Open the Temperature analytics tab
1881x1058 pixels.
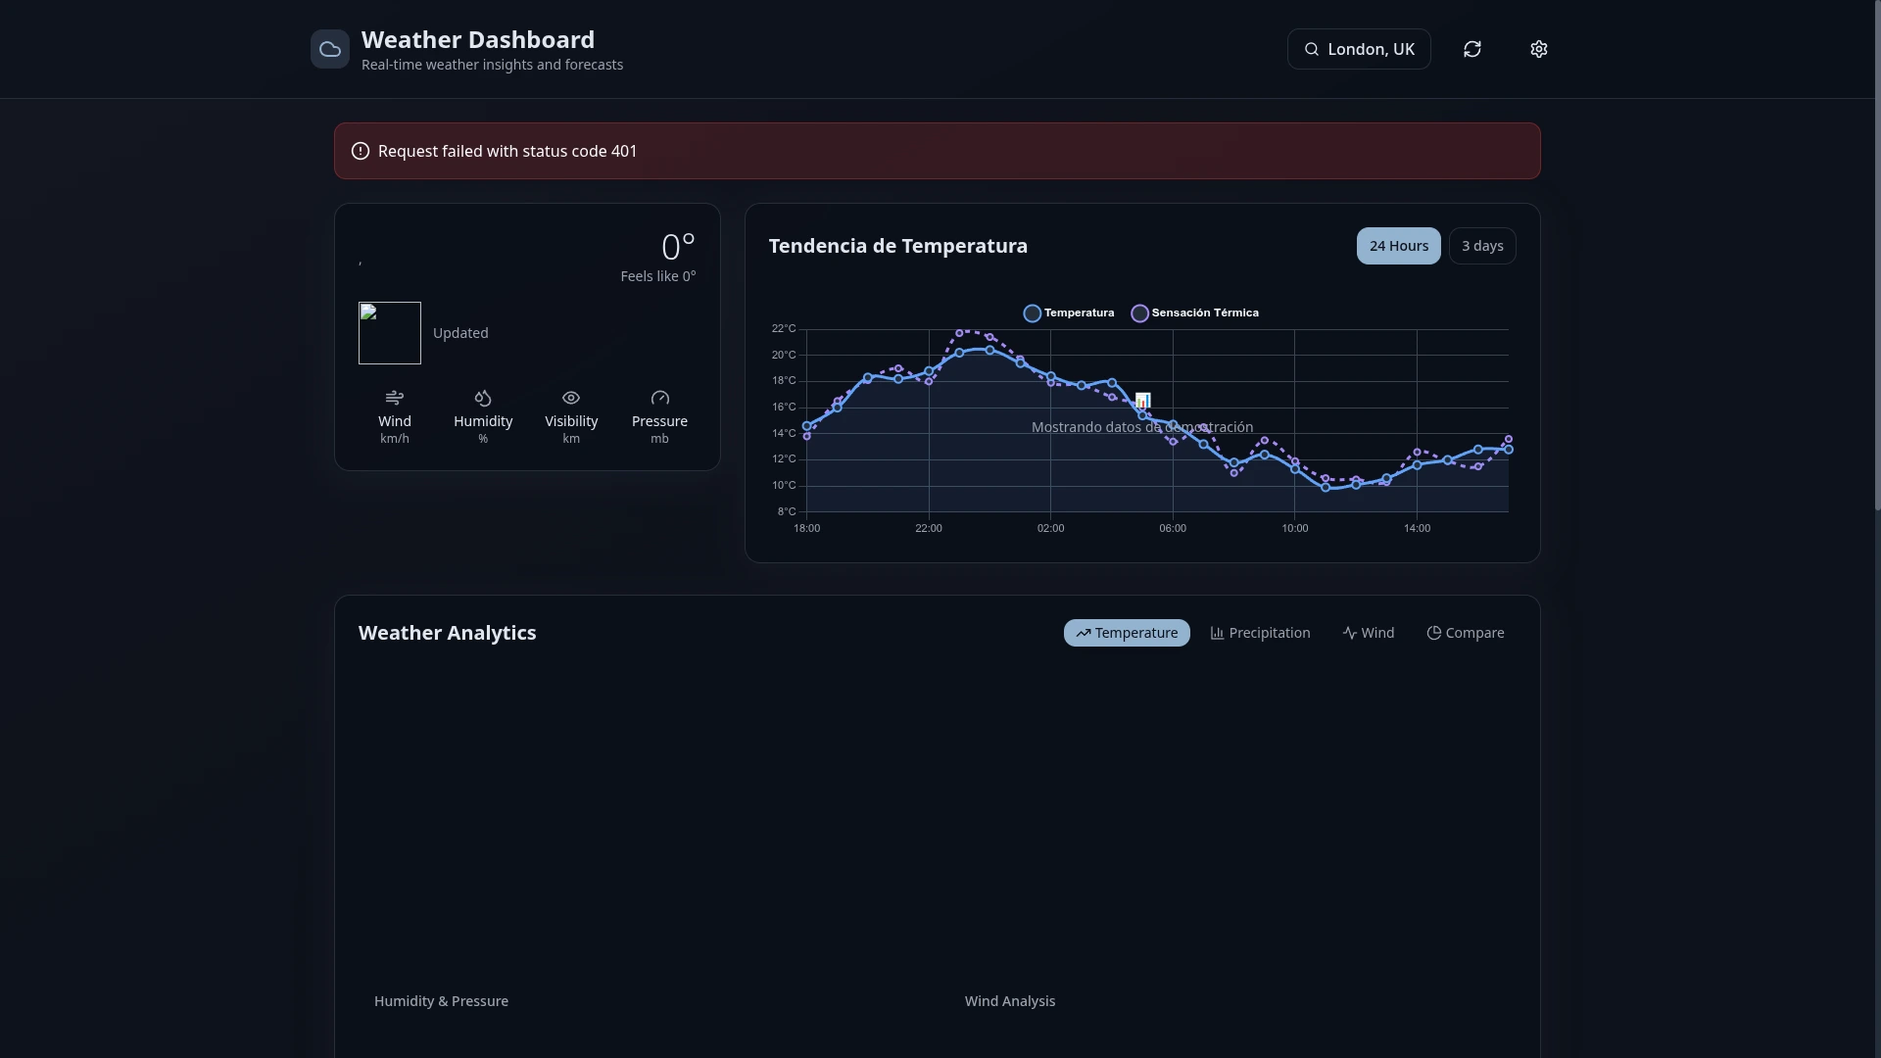click(1127, 633)
